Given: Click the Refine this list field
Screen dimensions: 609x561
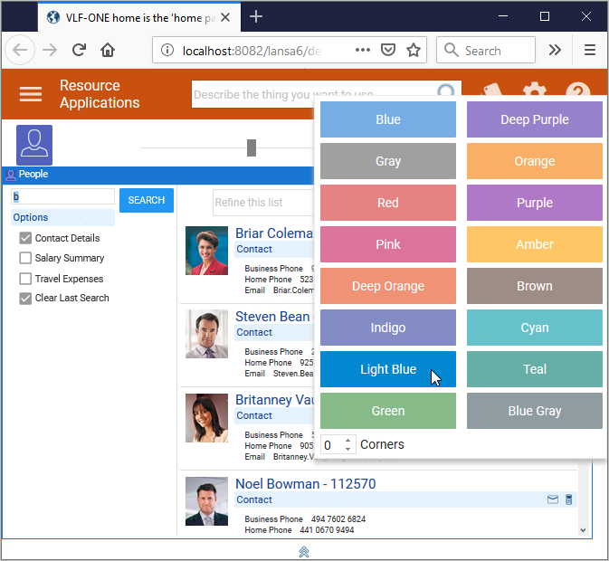Looking at the screenshot, I should click(264, 203).
